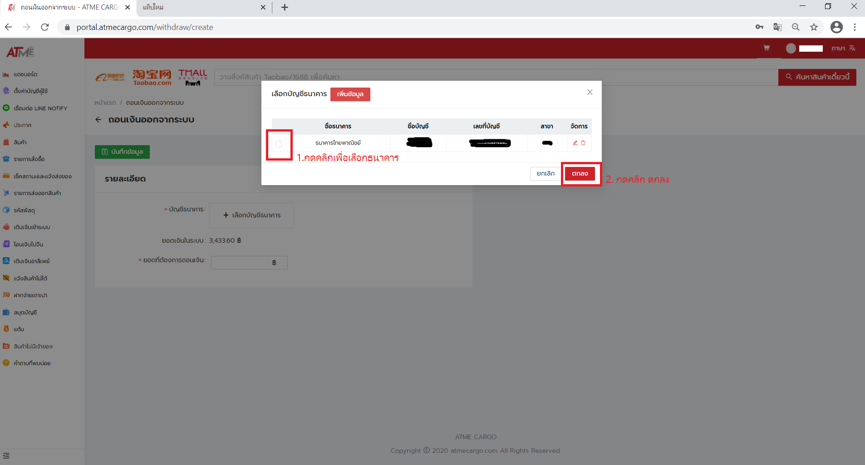Click the TMALL logo
The image size is (865, 465).
pyautogui.click(x=192, y=77)
